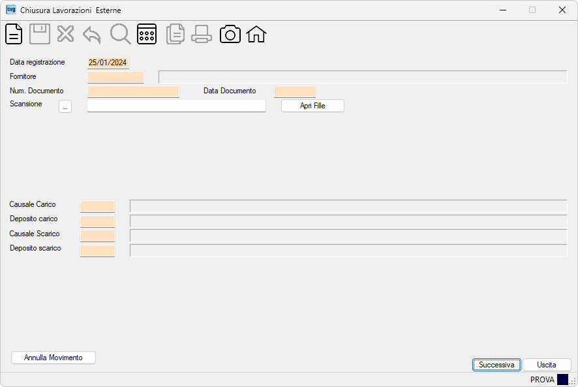The width and height of the screenshot is (578, 387).
Task: Click the printer icon
Action: click(x=202, y=35)
